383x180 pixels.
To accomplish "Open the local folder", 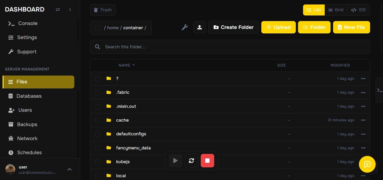I will point(121,176).
